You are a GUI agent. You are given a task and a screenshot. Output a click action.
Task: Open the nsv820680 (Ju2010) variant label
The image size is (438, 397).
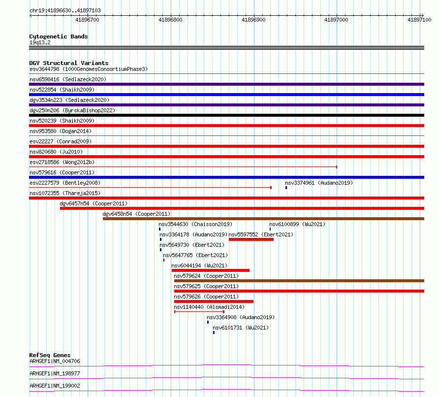click(56, 152)
